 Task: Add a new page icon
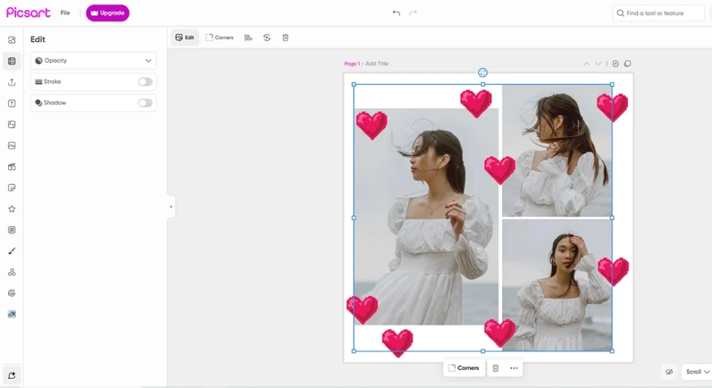(615, 64)
